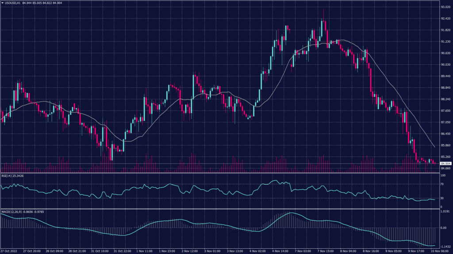Click the MACD 0.00 level label

click(x=444, y=228)
